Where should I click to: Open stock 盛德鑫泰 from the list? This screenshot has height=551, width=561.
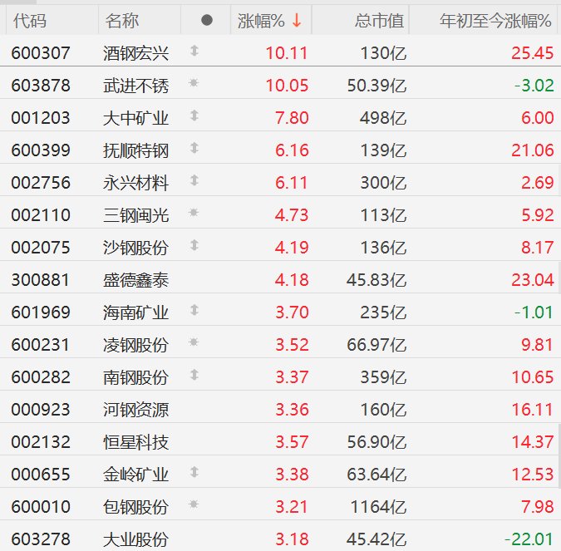pyautogui.click(x=136, y=279)
